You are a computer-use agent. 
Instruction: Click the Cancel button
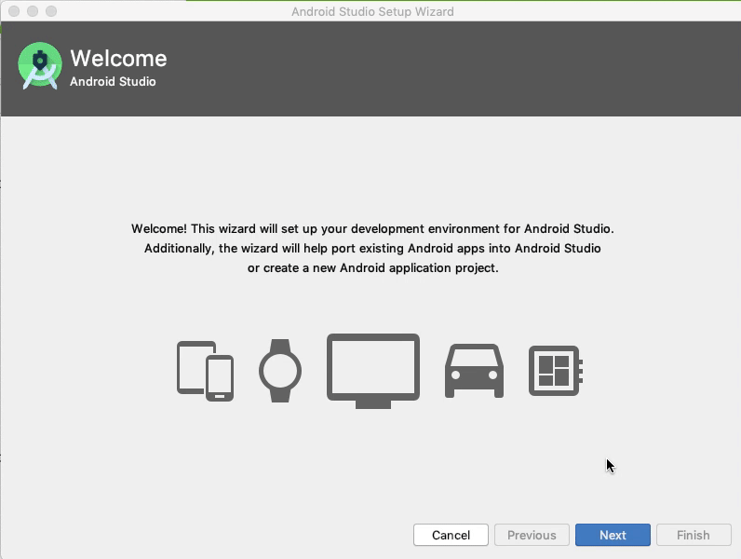[x=451, y=535]
